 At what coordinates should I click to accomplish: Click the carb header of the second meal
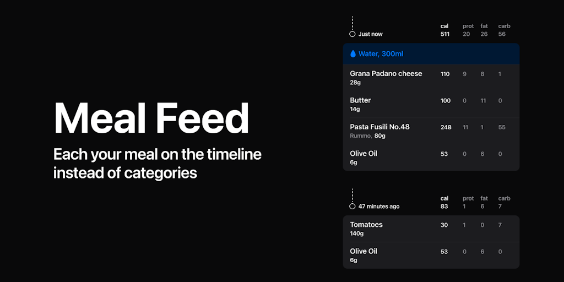point(504,198)
